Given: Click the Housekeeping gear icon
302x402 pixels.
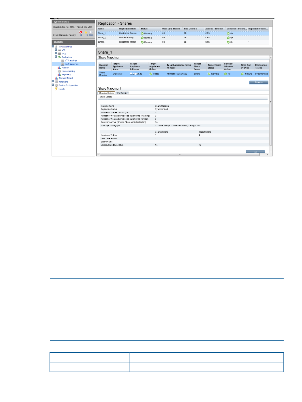Looking at the screenshot, I should coord(59,71).
